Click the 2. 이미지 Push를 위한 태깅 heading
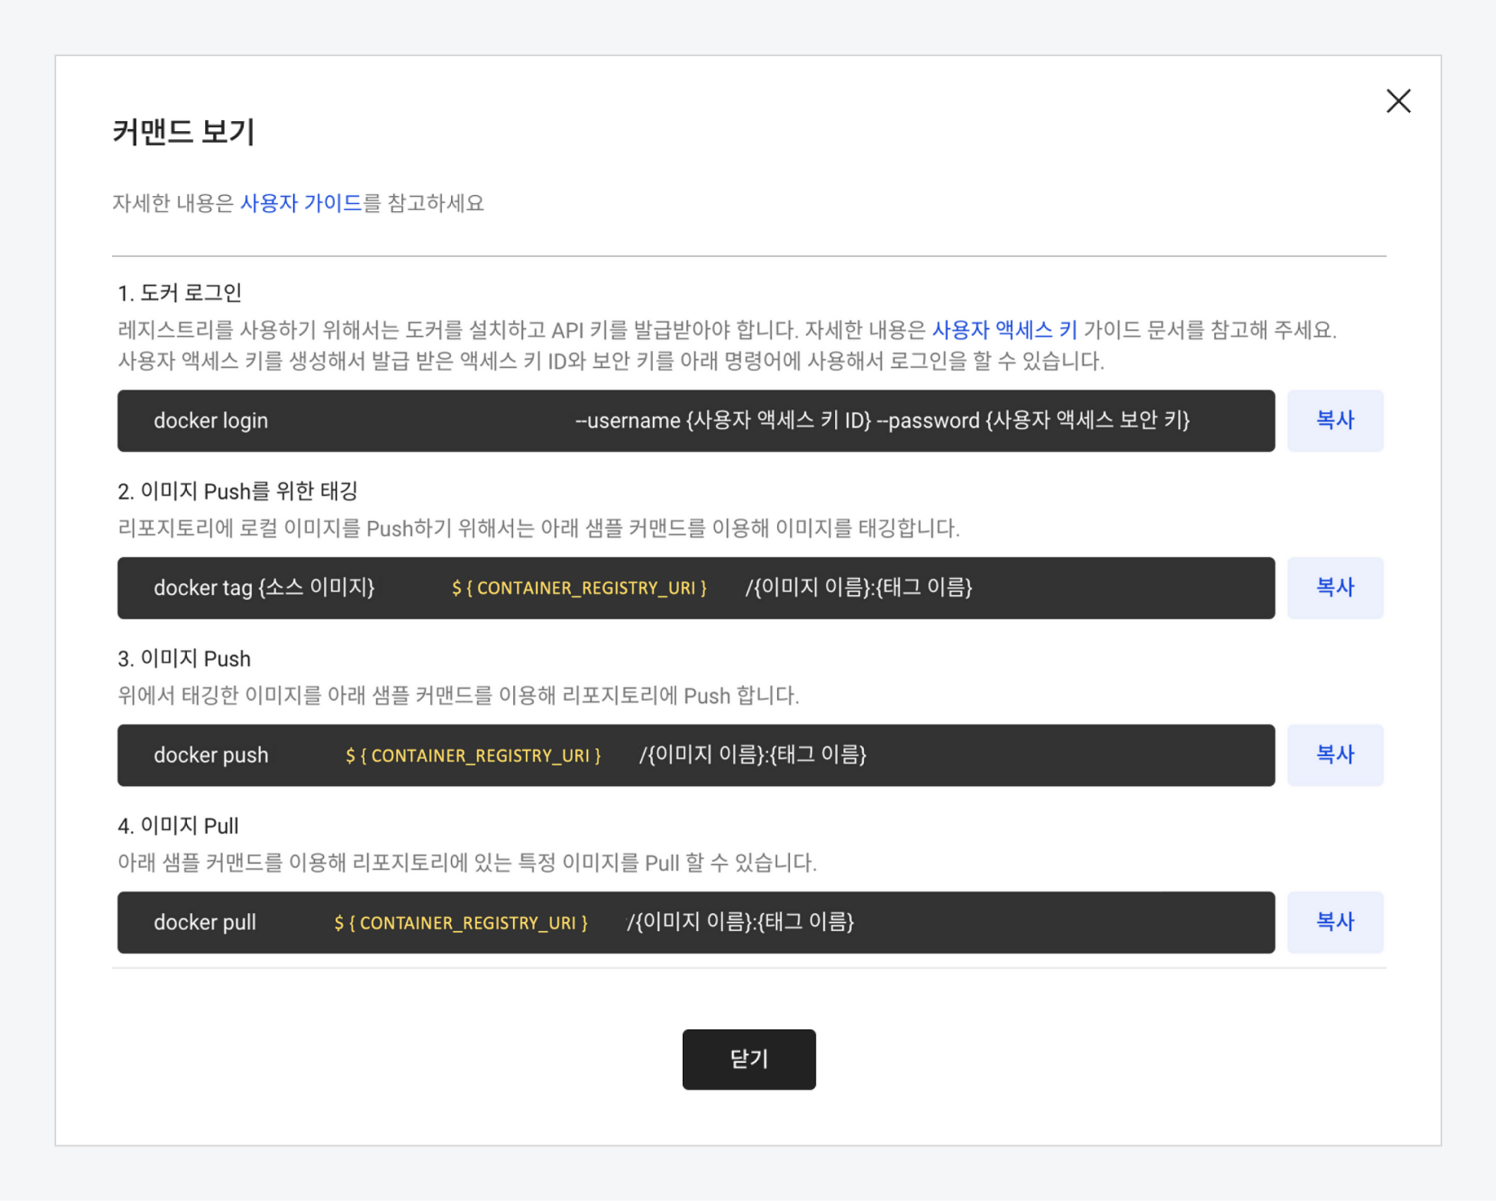This screenshot has height=1201, width=1496. pos(238,491)
